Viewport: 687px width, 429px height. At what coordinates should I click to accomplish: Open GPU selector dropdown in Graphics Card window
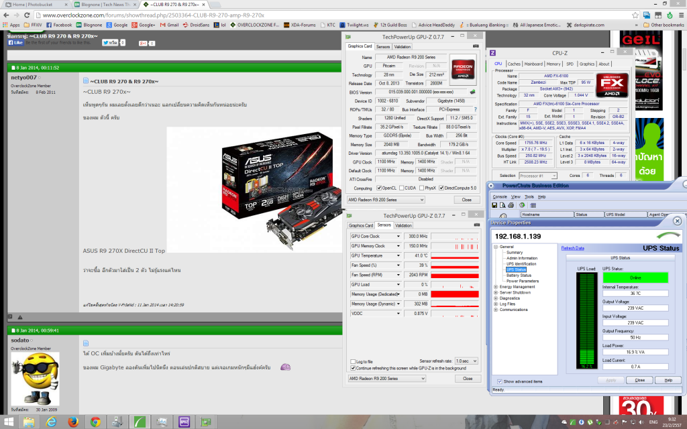[386, 200]
